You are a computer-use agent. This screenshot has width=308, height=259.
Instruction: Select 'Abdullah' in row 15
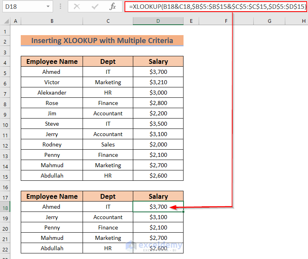coord(52,176)
